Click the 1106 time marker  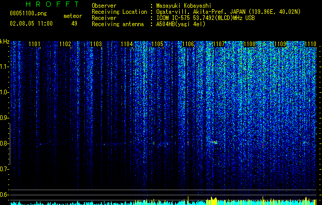click(x=188, y=44)
